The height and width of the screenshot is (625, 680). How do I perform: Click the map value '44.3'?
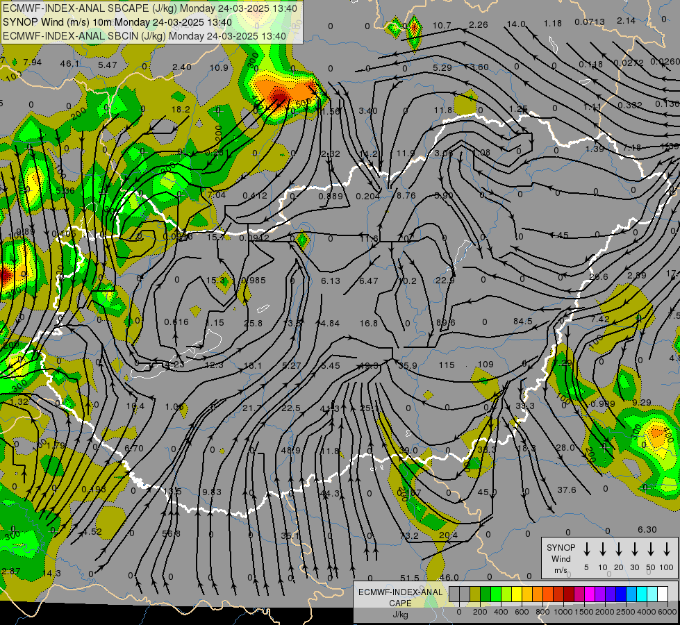[330, 493]
